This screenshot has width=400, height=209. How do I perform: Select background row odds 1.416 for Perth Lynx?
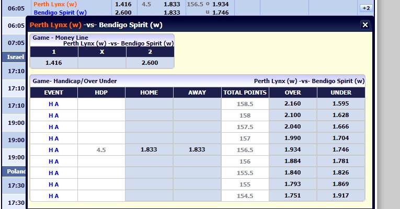(x=123, y=4)
